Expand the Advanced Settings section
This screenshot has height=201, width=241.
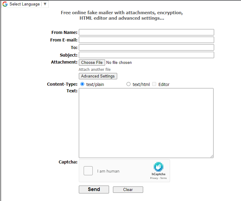(98, 76)
